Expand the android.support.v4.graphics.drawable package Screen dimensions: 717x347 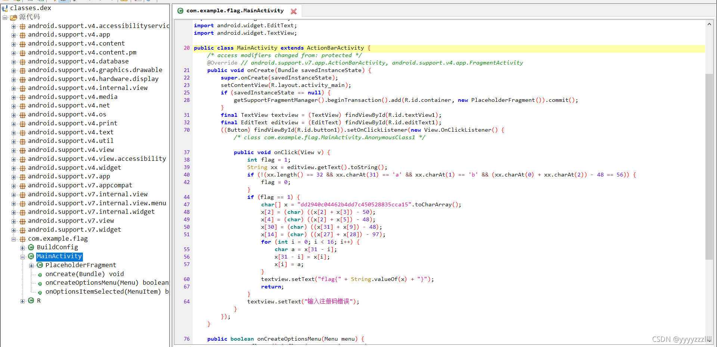[14, 71]
